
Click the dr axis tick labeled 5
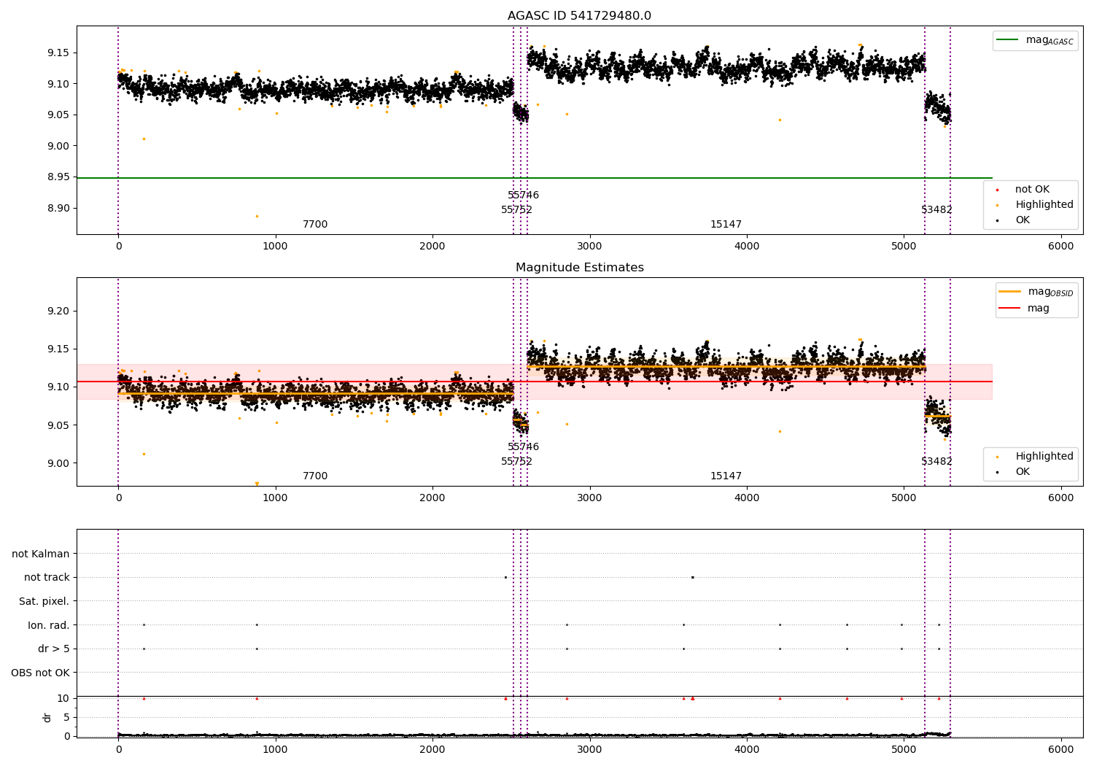point(66,717)
